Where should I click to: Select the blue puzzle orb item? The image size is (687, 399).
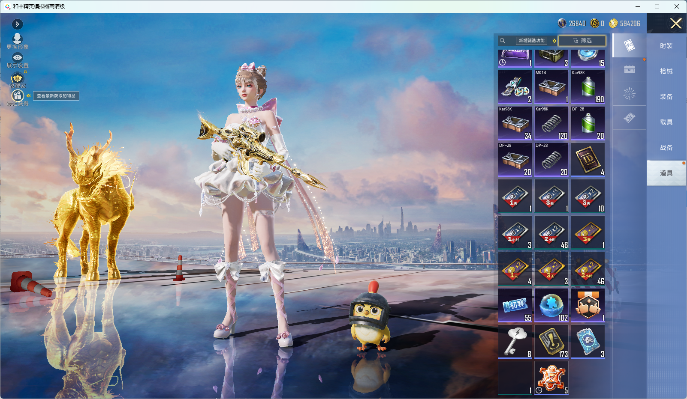tap(551, 305)
